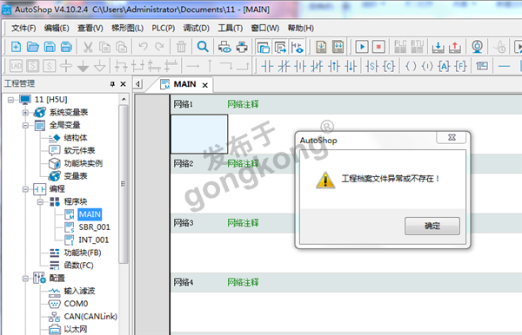Collapse the 11 [H5U] project node
Screen dimensions: 522x335
coord(10,100)
